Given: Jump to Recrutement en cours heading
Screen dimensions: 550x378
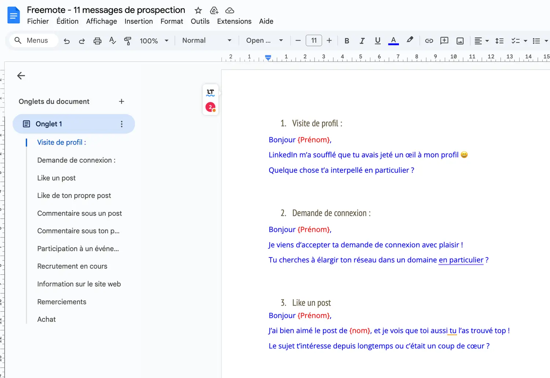Looking at the screenshot, I should click(x=72, y=266).
